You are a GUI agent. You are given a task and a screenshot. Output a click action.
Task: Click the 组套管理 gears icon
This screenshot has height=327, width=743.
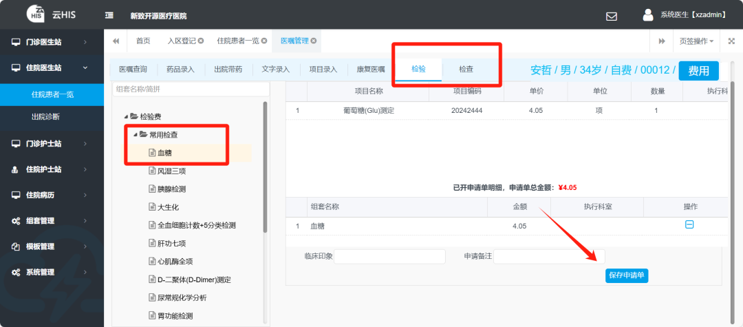[16, 221]
